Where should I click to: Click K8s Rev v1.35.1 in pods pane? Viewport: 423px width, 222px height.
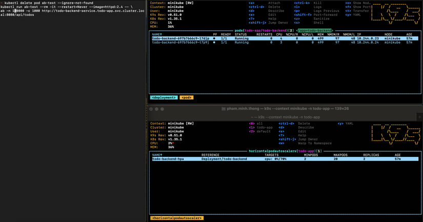point(166,19)
